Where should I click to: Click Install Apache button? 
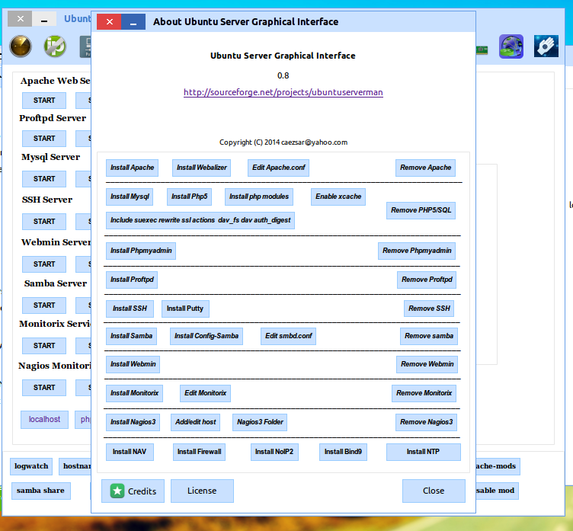[x=132, y=168]
